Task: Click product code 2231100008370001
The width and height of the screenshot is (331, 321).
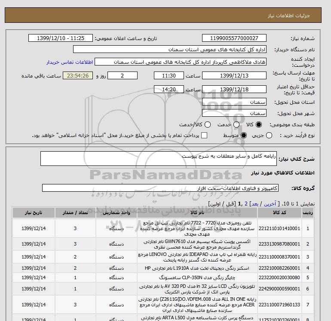Action: point(279,257)
